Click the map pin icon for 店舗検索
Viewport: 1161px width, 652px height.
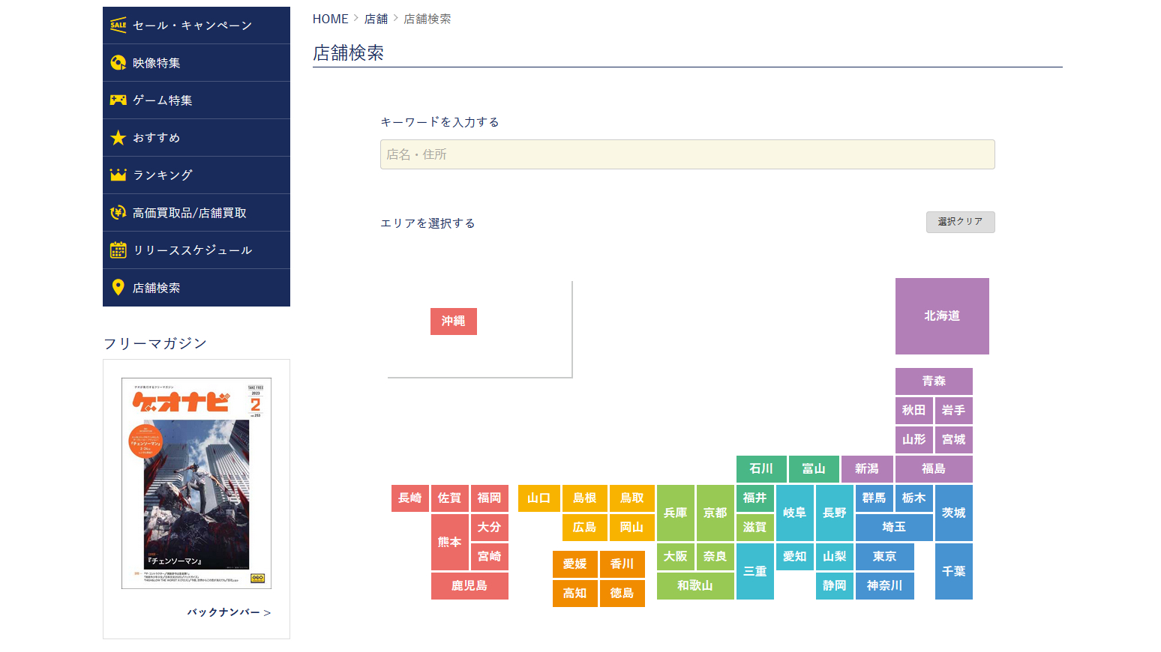point(118,288)
